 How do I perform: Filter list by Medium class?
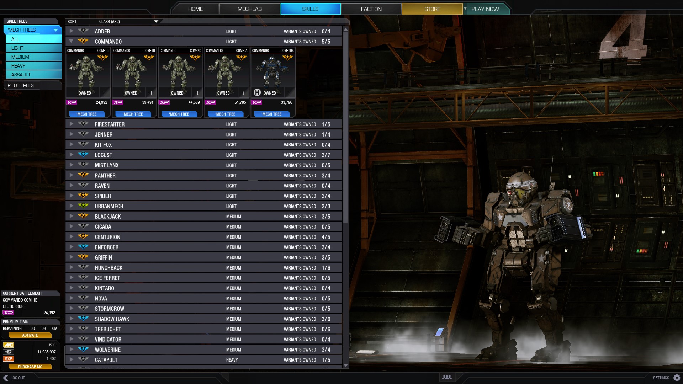point(34,57)
